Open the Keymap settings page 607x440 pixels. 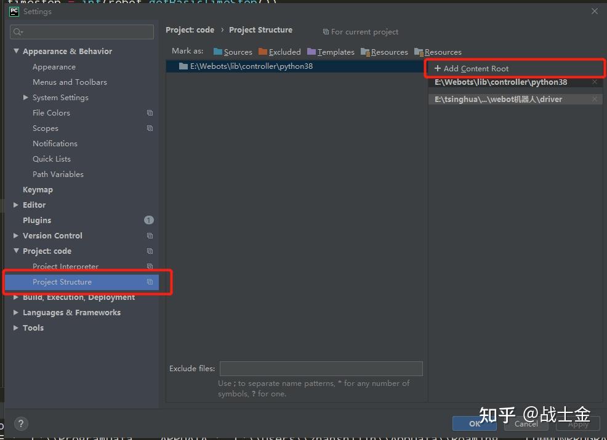[38, 190]
